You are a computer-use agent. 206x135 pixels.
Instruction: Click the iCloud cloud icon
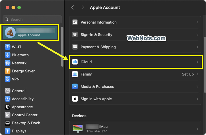pos(75,62)
